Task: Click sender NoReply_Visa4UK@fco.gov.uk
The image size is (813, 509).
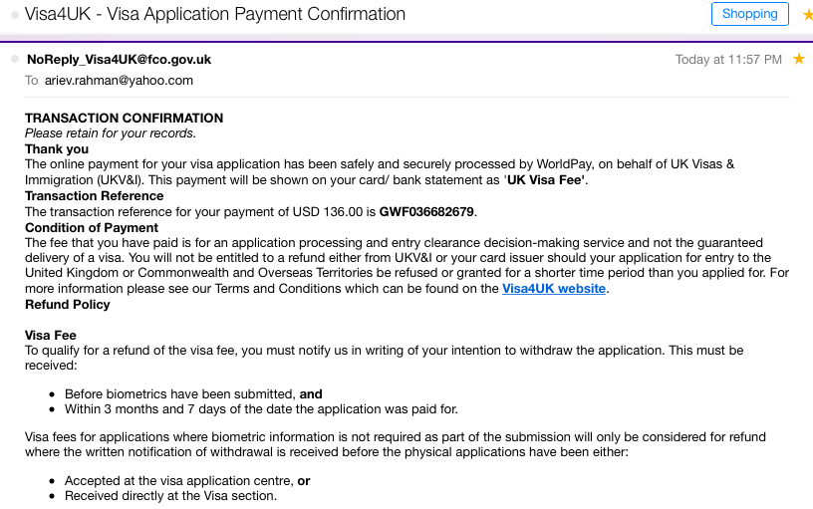Action: pos(119,60)
